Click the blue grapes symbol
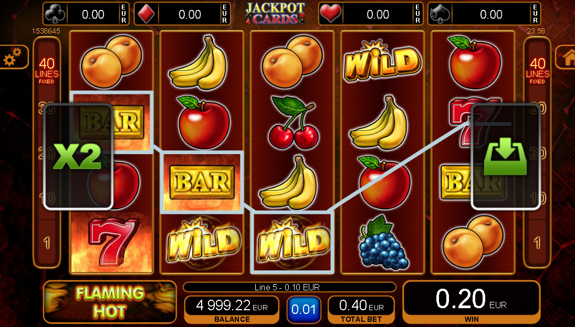Screen dimensions: 575x327 point(383,242)
